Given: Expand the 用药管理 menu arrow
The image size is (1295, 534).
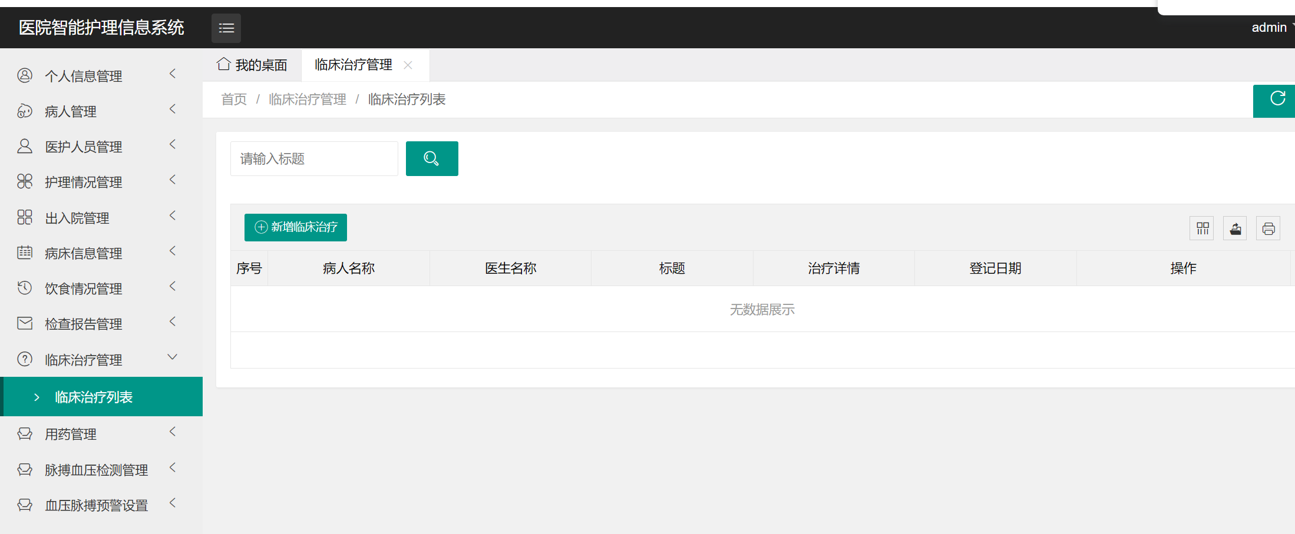Looking at the screenshot, I should pos(173,432).
